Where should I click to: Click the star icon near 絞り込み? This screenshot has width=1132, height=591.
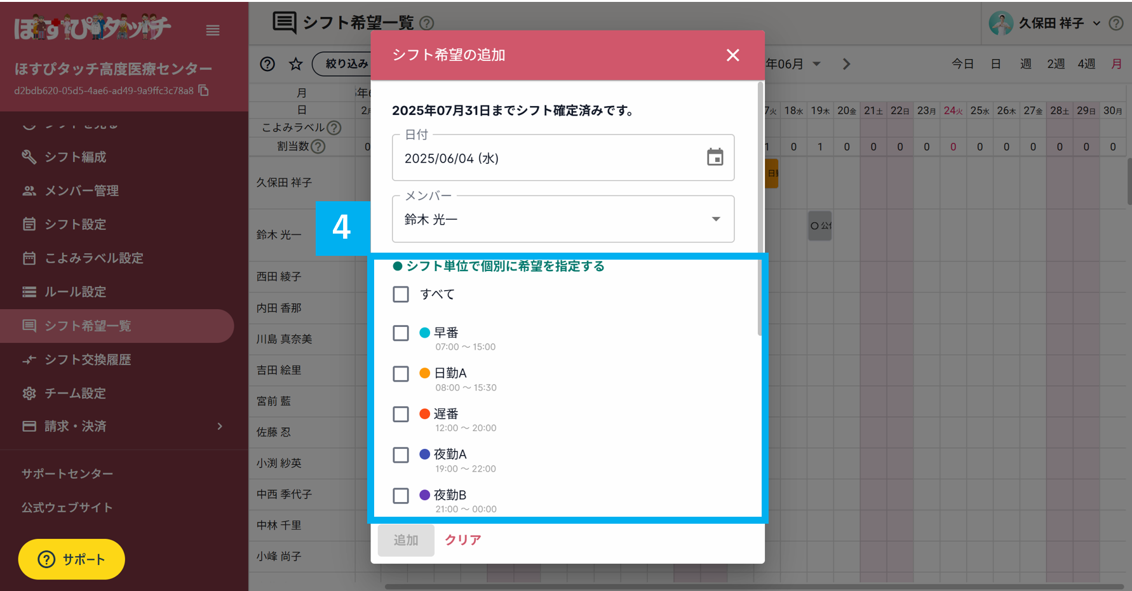click(x=295, y=63)
